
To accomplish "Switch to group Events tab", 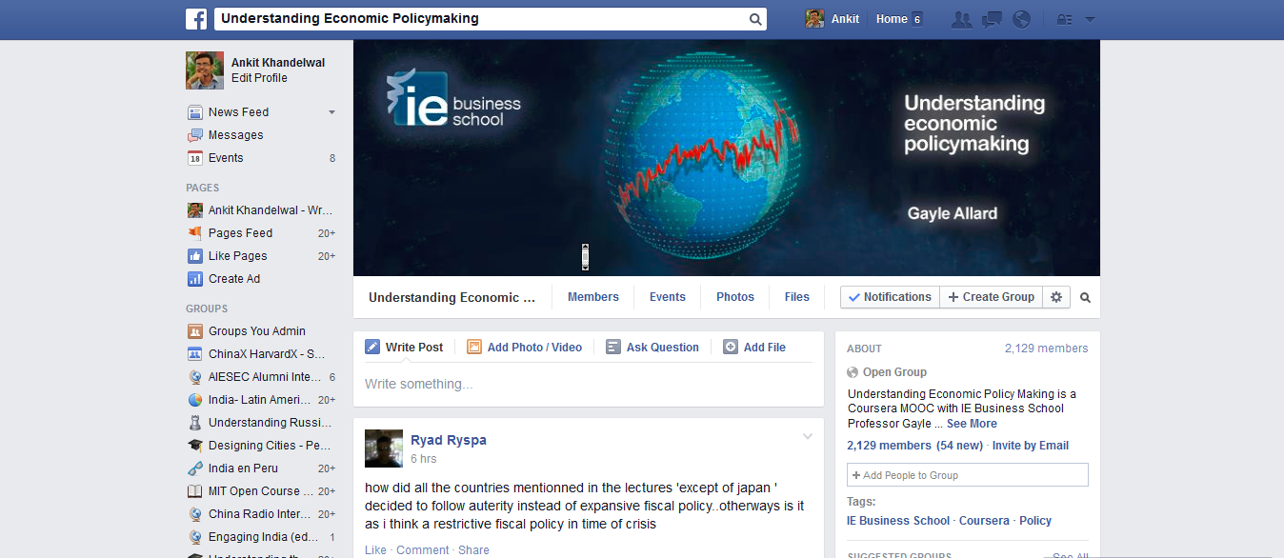I will [x=668, y=297].
